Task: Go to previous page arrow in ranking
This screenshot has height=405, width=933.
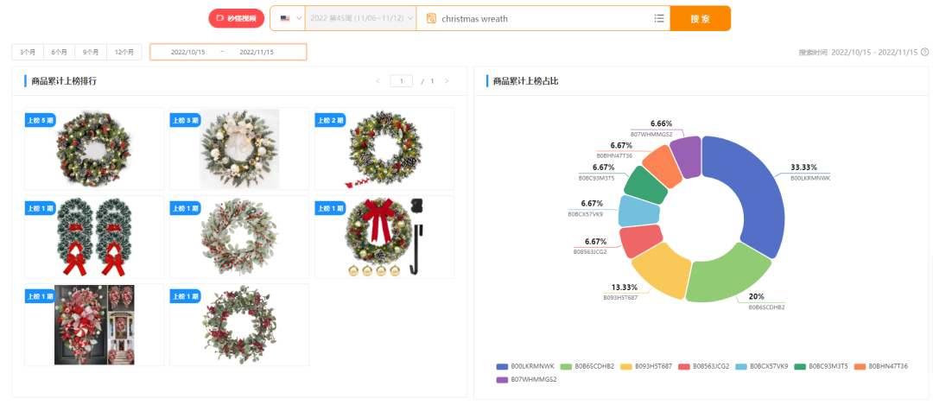Action: [378, 81]
